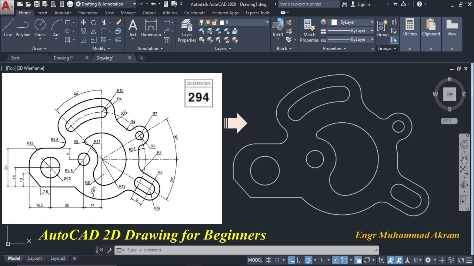Choose the Offset tool
The width and height of the screenshot is (474, 266).
tap(118, 40)
